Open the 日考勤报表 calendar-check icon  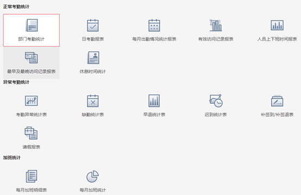(93, 25)
